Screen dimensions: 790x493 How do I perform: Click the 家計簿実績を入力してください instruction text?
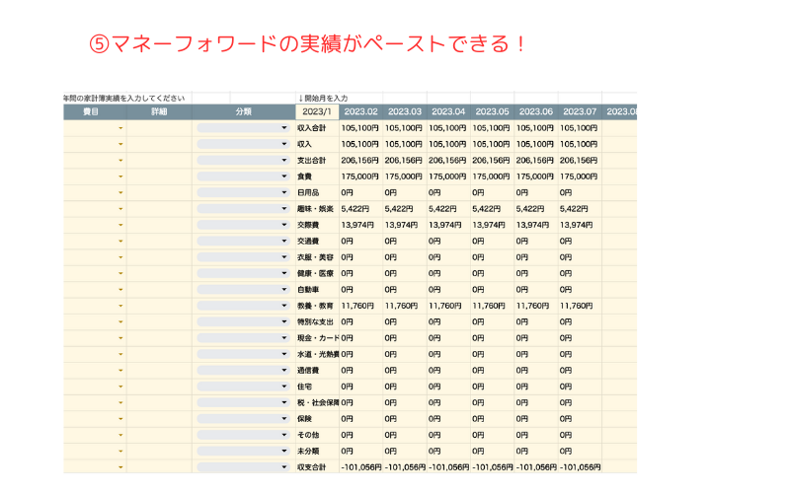click(124, 98)
